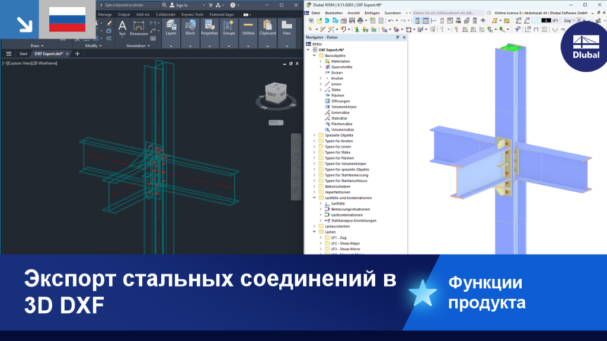Viewport: 607px width, 341px height.
Task: Open the AutoCAD help question mark icon
Action: pyautogui.click(x=232, y=5)
